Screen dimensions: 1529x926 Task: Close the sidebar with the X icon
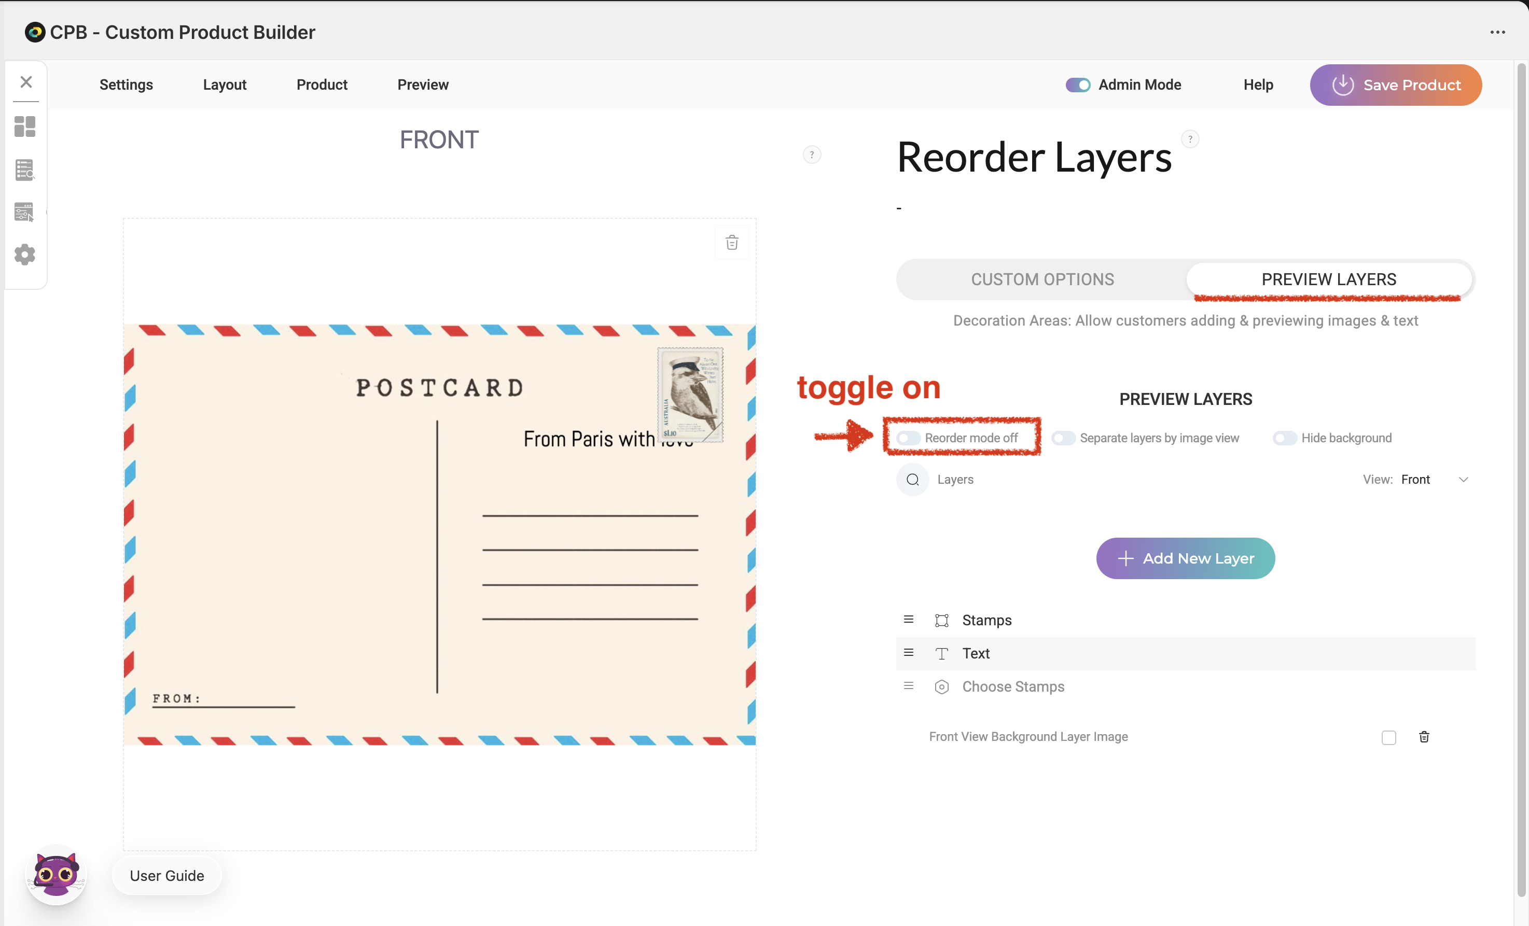(26, 82)
